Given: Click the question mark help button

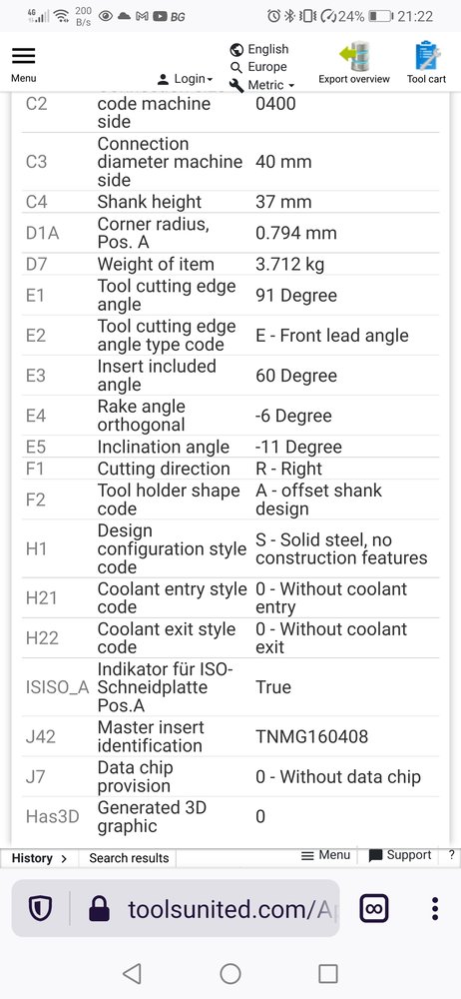Looking at the screenshot, I should pos(451,855).
